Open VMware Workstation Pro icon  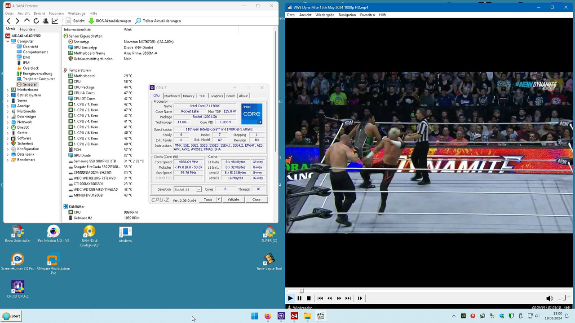53,264
